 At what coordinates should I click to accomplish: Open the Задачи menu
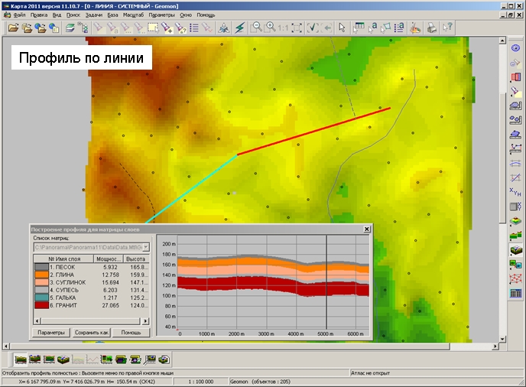96,15
